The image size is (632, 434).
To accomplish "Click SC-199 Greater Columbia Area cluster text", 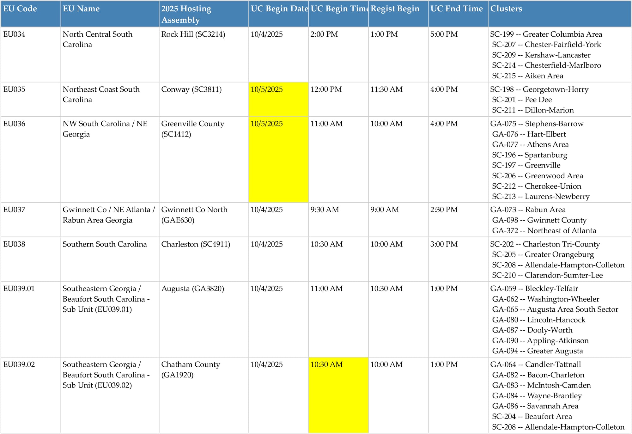I will click(x=546, y=34).
